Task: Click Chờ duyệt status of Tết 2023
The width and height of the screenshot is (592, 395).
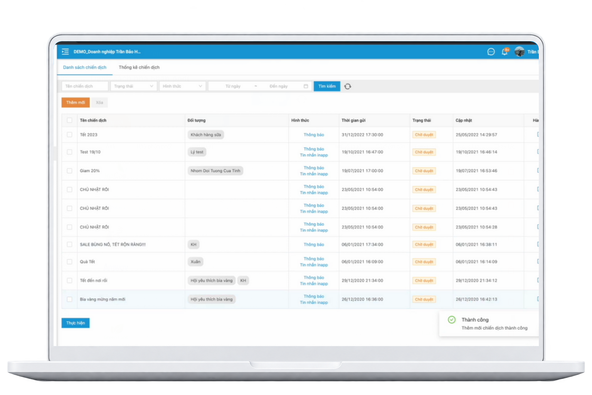Action: point(424,135)
